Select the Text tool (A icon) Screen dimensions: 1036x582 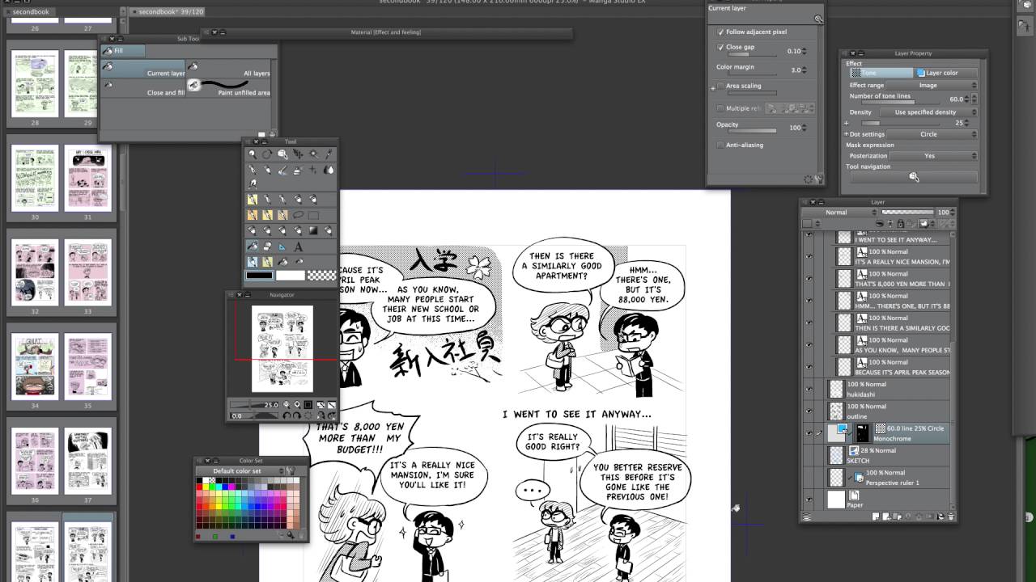298,247
